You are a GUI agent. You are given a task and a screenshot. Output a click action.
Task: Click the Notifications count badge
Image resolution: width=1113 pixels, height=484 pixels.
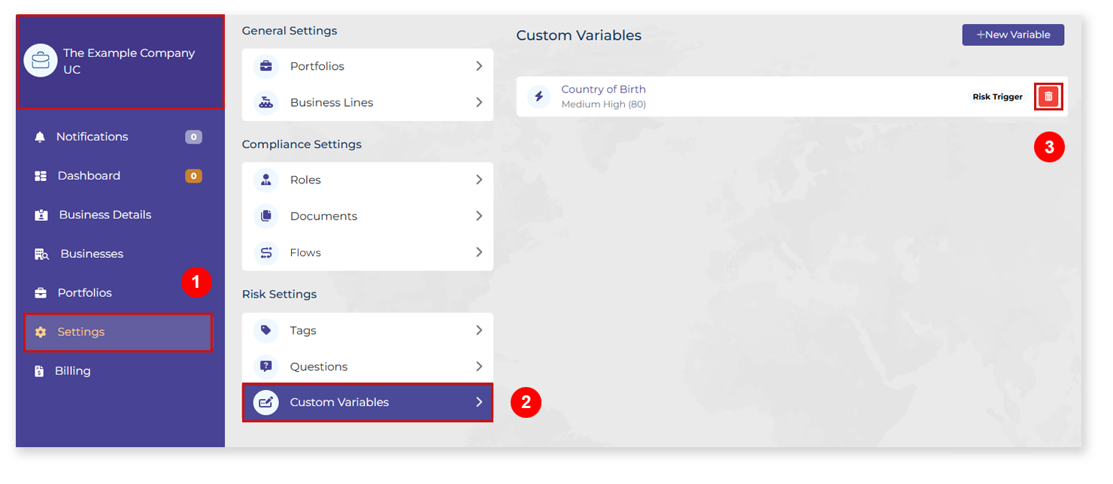[x=193, y=137]
